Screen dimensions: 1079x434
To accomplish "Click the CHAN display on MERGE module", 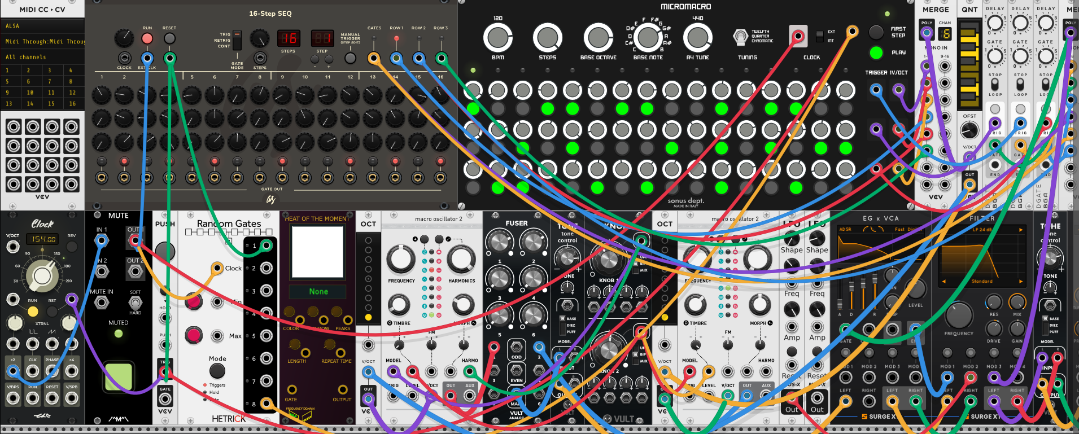I will click(946, 34).
